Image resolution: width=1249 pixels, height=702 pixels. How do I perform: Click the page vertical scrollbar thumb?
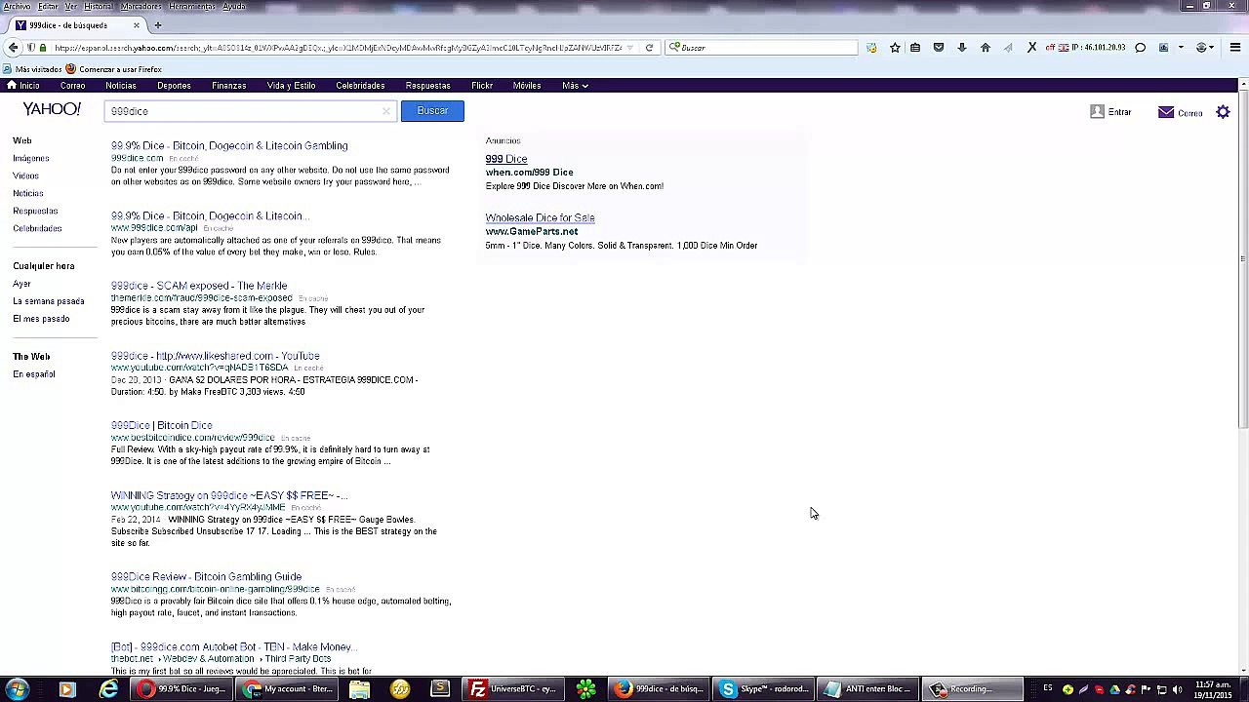pyautogui.click(x=1243, y=258)
